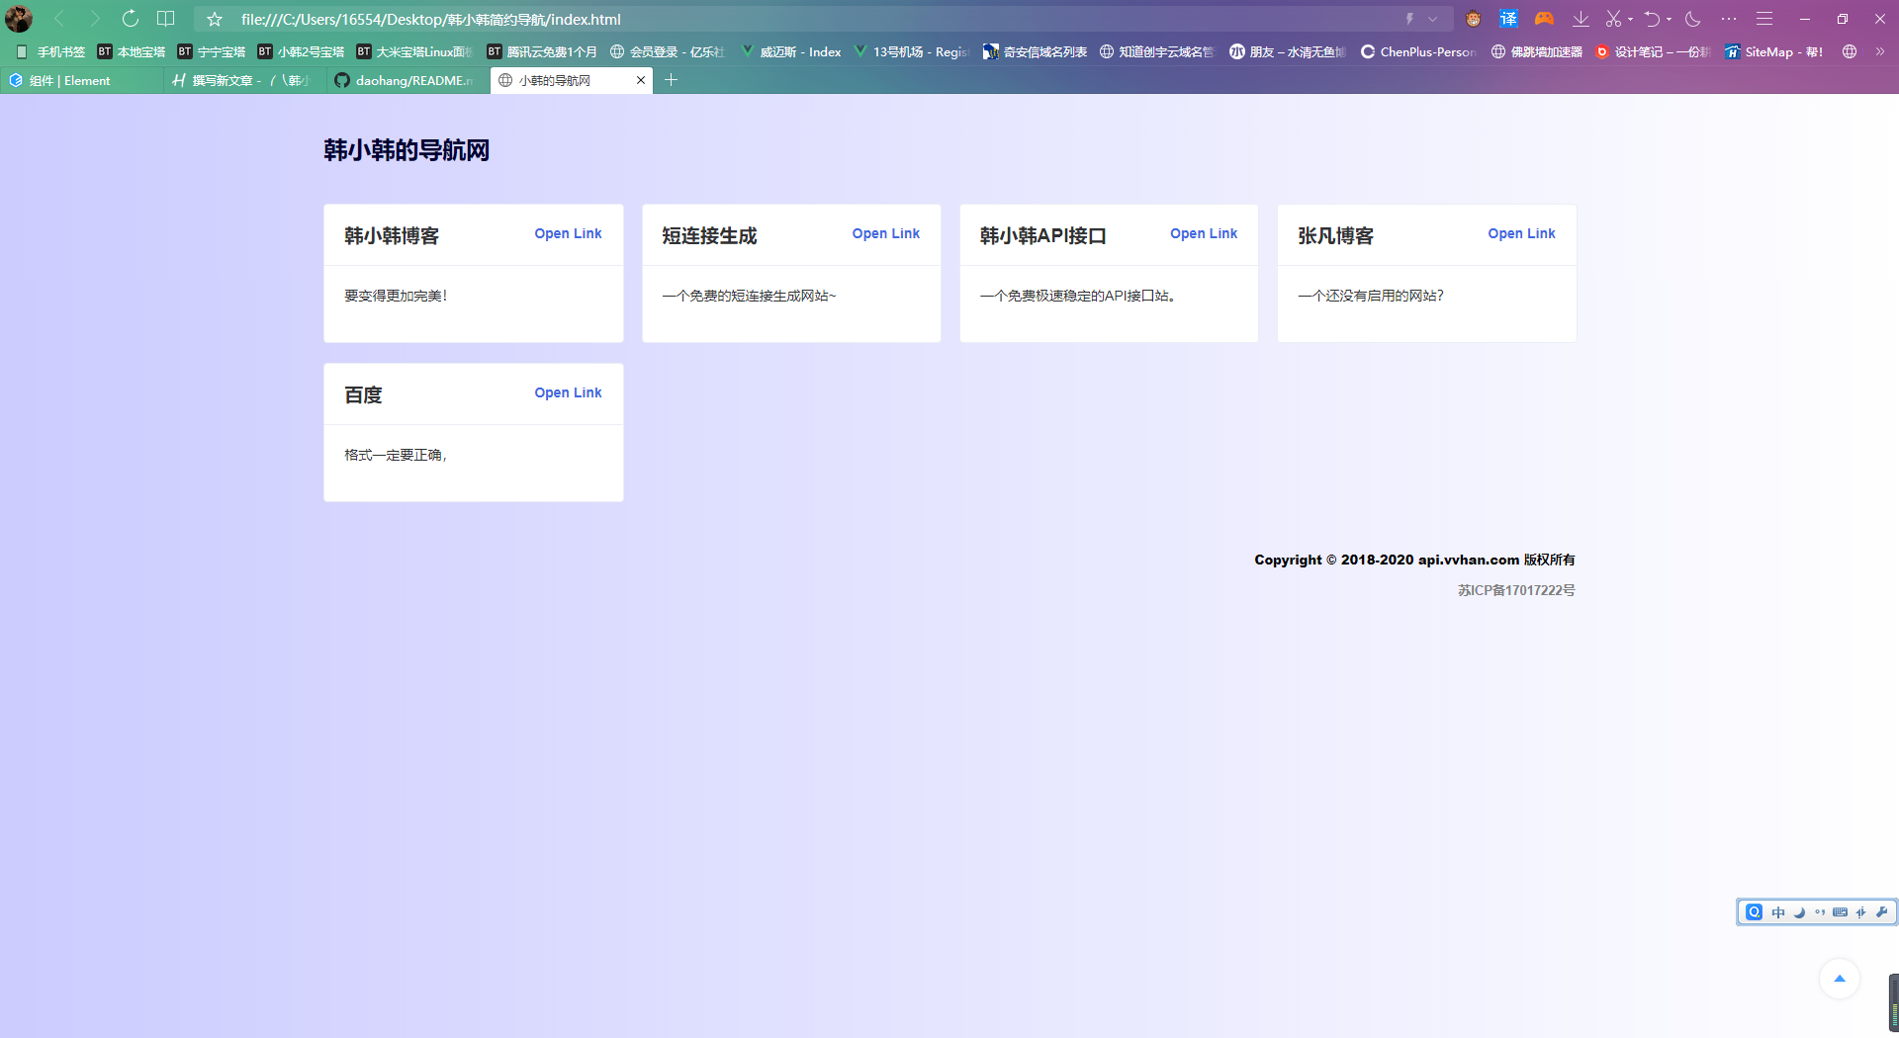Image resolution: width=1899 pixels, height=1038 pixels.
Task: Bookmark this page with the star icon
Action: pyautogui.click(x=215, y=19)
